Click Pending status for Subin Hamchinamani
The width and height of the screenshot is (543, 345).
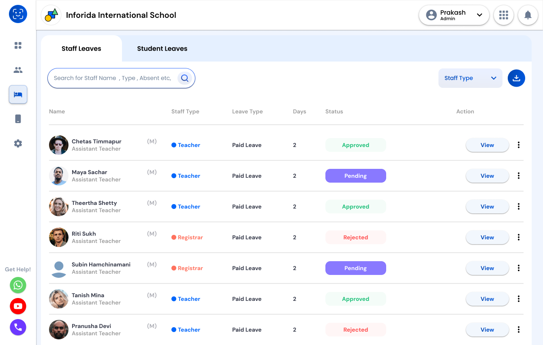[x=355, y=268]
